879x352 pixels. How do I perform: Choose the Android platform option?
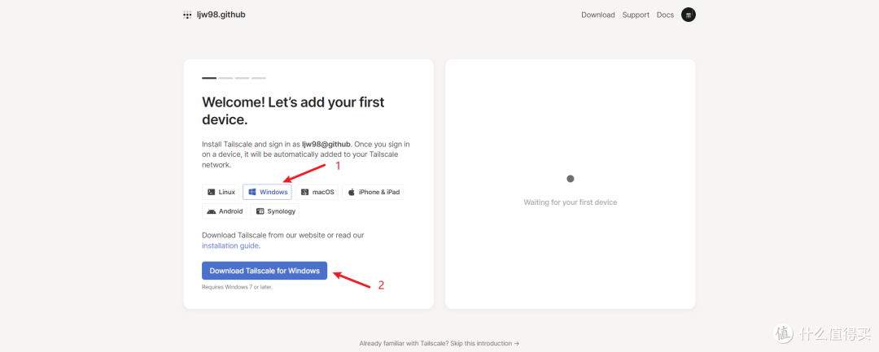tap(225, 211)
